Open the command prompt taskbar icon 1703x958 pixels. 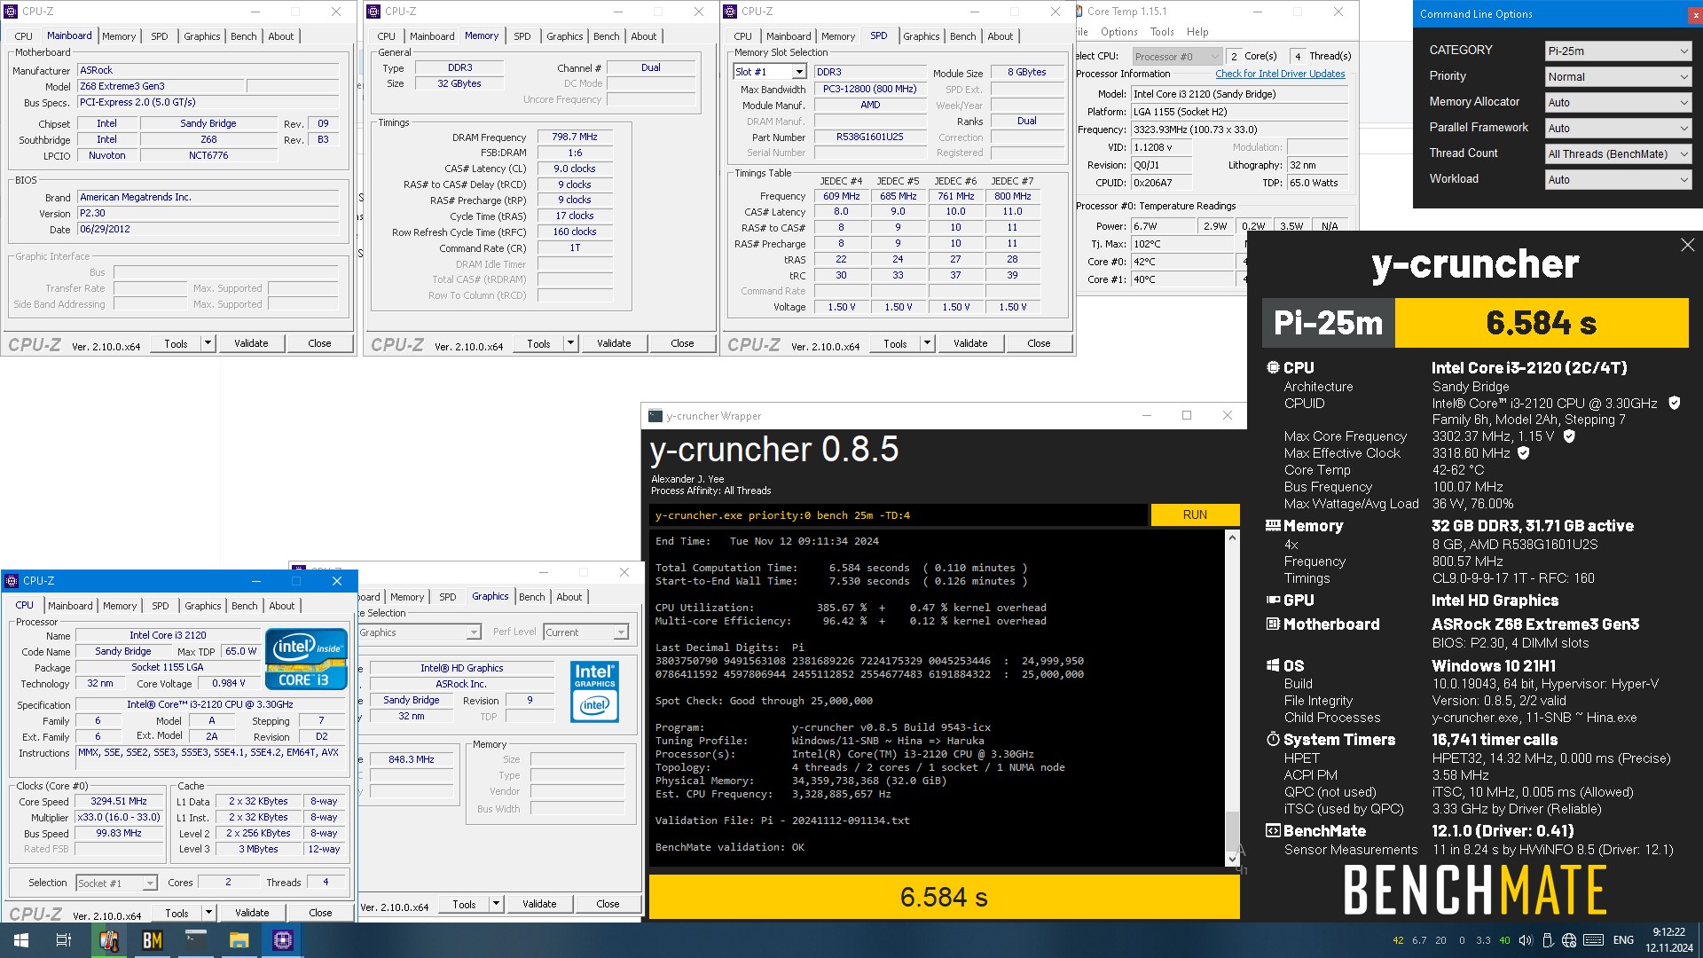[196, 940]
